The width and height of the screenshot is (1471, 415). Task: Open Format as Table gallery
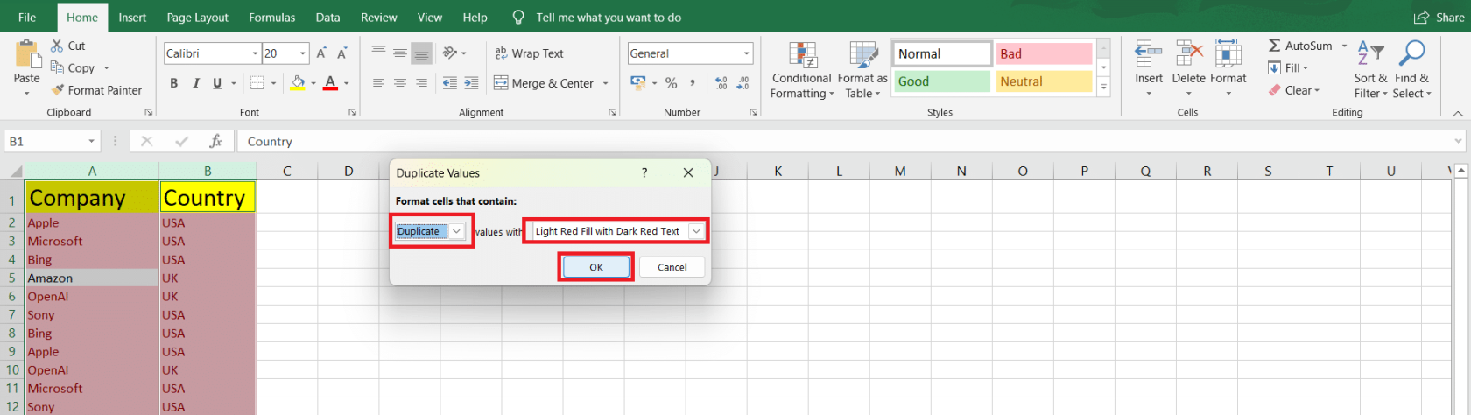point(862,70)
